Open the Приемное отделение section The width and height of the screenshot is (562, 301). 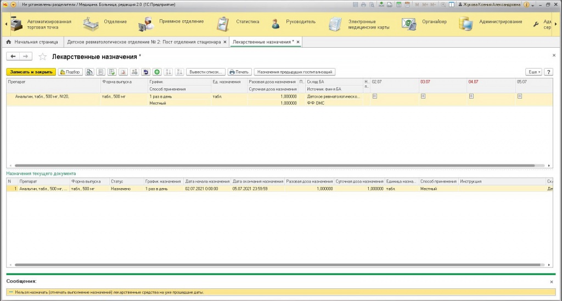click(x=171, y=24)
